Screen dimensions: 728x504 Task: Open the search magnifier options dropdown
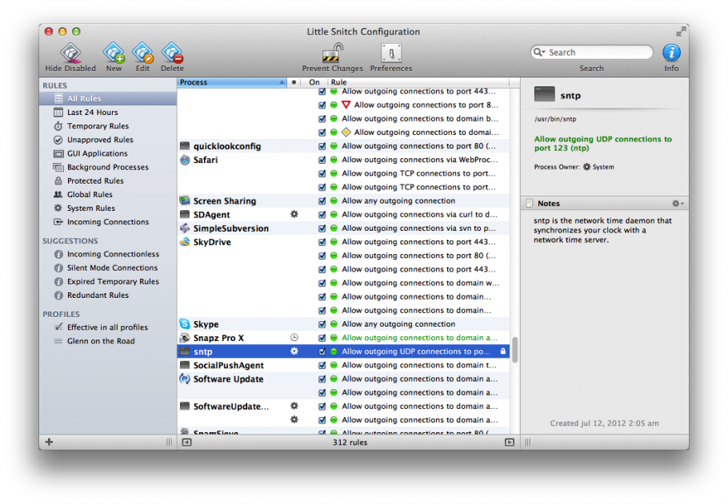coord(539,52)
